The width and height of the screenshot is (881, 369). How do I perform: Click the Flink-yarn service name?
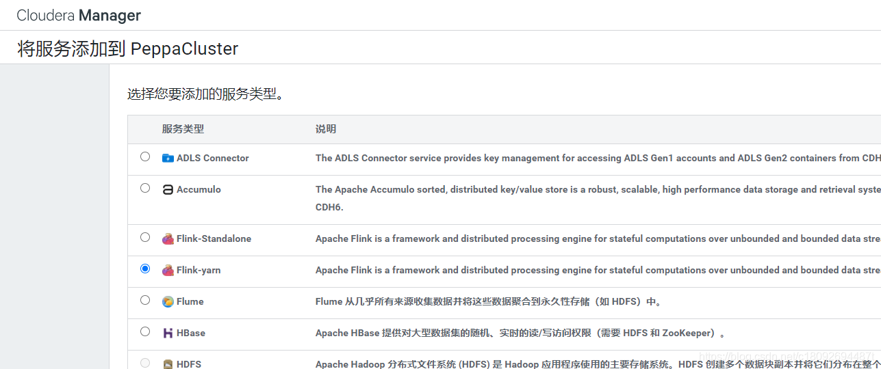[199, 270]
